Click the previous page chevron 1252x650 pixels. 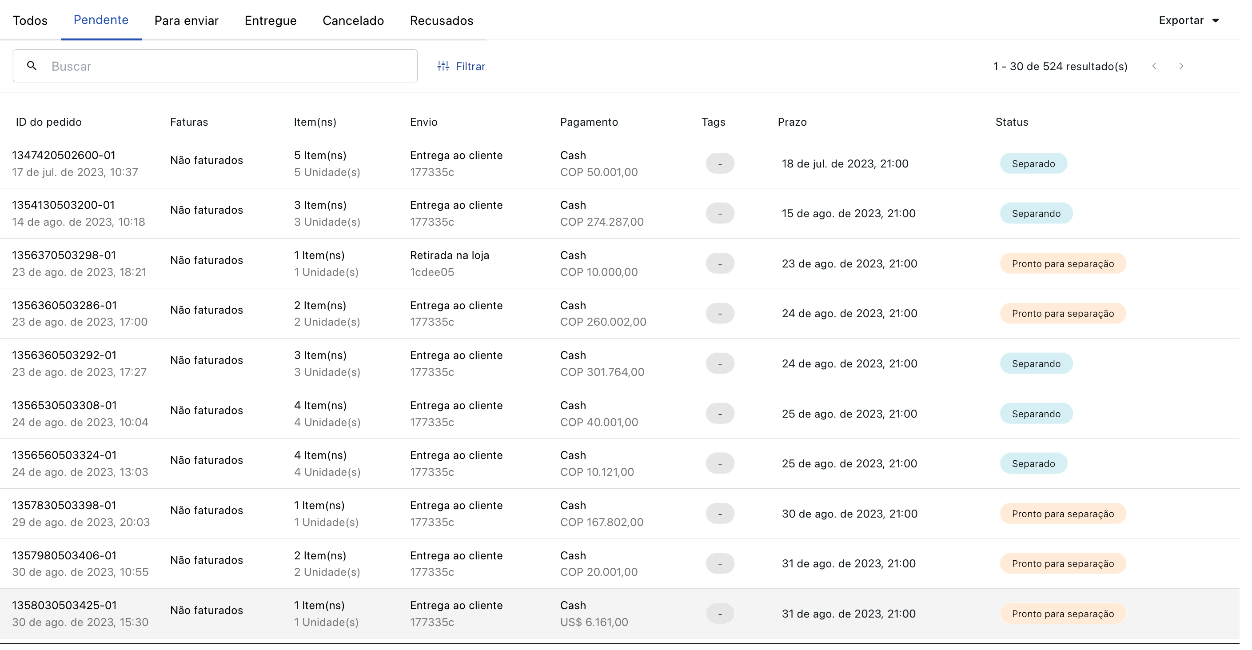[1154, 66]
